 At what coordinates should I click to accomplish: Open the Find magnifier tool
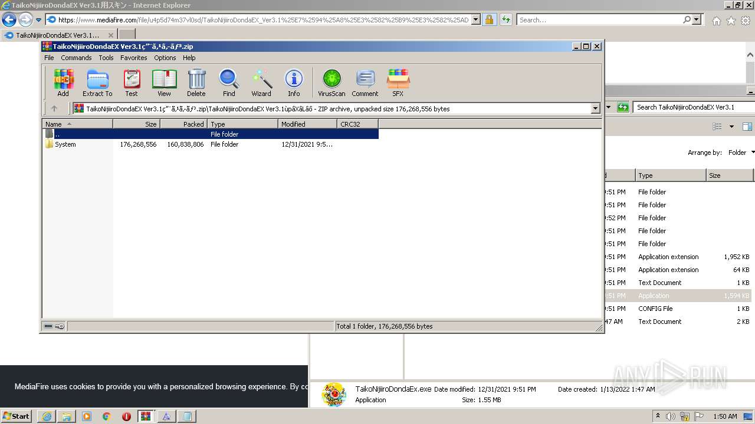point(229,82)
